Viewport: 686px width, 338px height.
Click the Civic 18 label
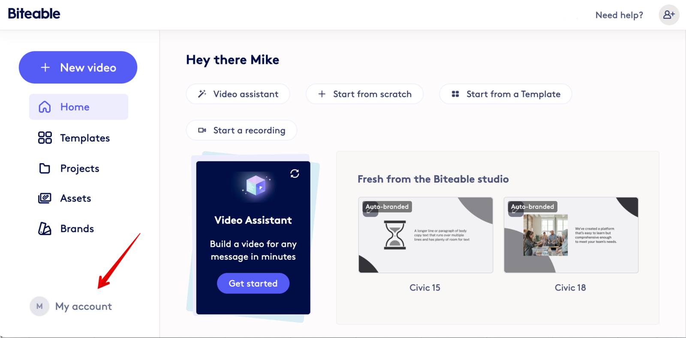(570, 288)
